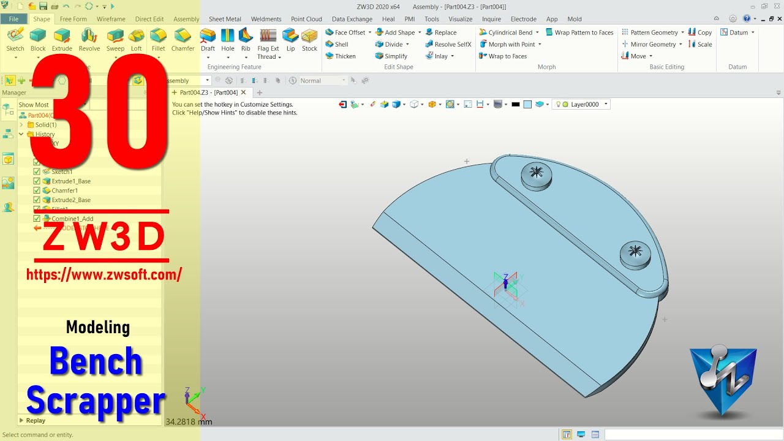Switch to the Sheet Metal ribbon tab
This screenshot has width=784, height=441.
(x=225, y=19)
